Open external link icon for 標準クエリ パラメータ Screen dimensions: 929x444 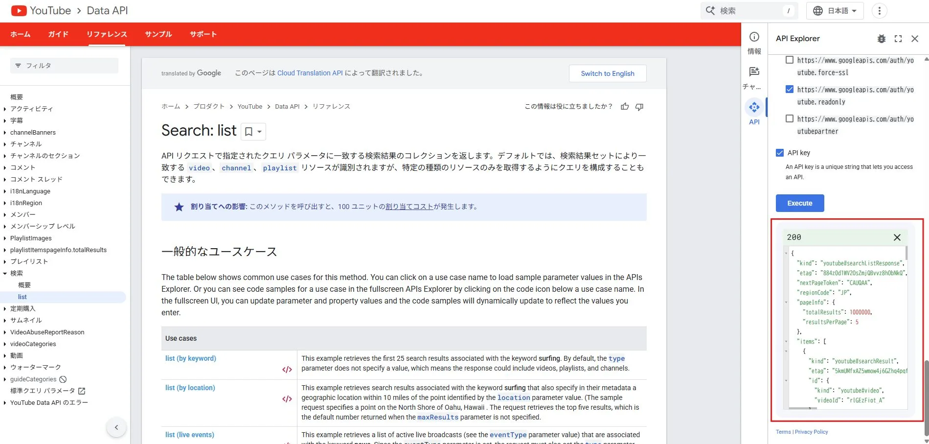pyautogui.click(x=82, y=391)
